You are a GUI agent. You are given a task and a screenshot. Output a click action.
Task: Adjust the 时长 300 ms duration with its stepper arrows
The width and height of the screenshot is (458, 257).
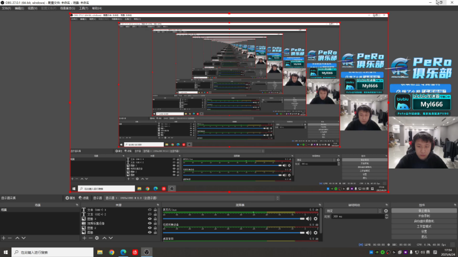coord(386,216)
